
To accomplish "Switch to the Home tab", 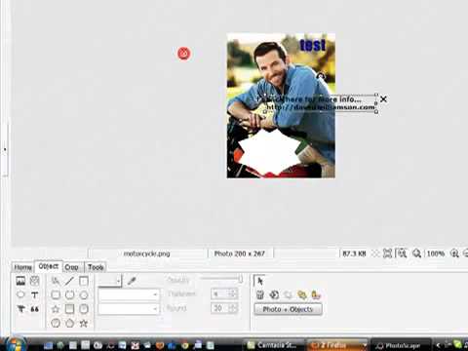I will click(22, 267).
